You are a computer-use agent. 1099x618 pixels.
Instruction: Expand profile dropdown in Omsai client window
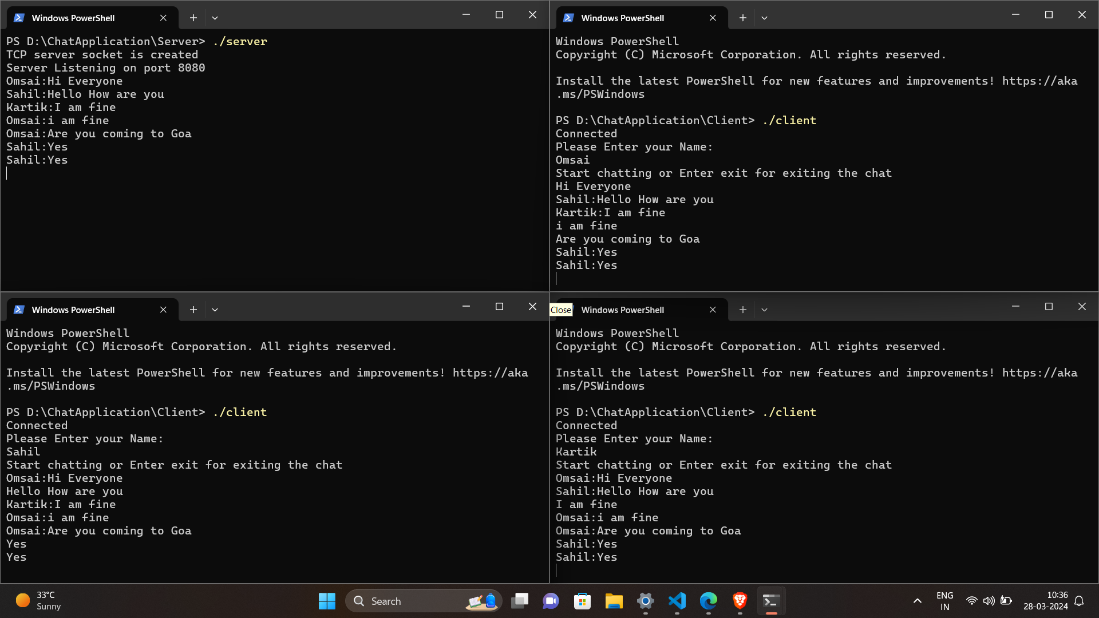(x=764, y=18)
